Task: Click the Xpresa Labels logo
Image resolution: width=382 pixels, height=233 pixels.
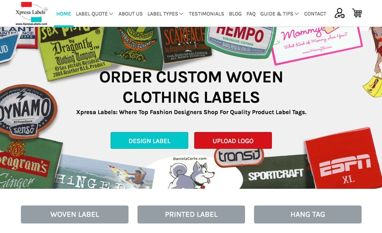Action: [31, 14]
